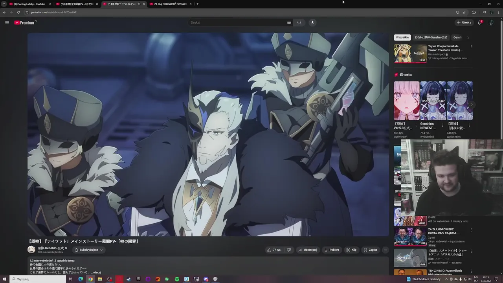Open the 原神-Genshin-公式 channel avatar

[x=31, y=250]
